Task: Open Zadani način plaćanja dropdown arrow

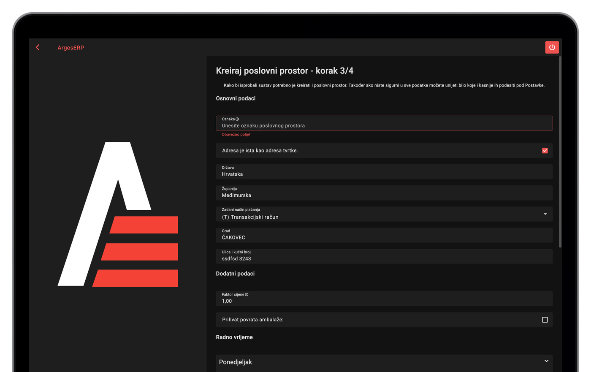Action: [545, 214]
